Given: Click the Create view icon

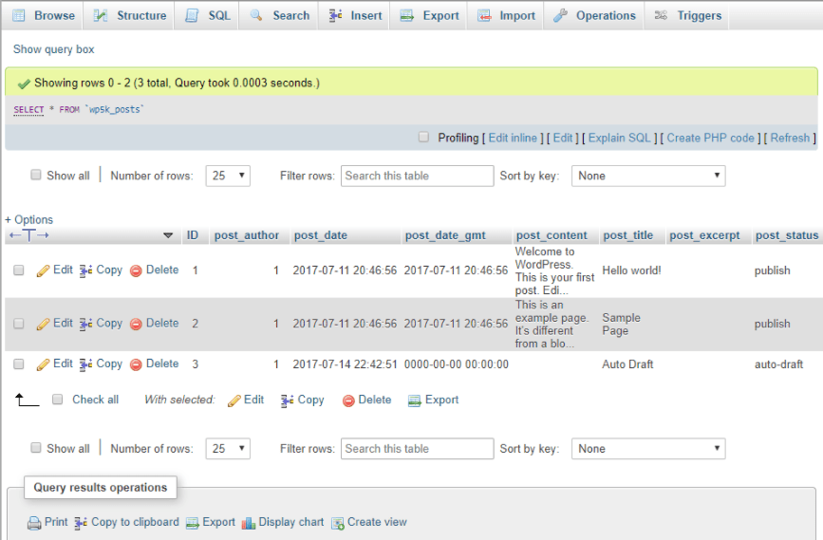Looking at the screenshot, I should [337, 523].
